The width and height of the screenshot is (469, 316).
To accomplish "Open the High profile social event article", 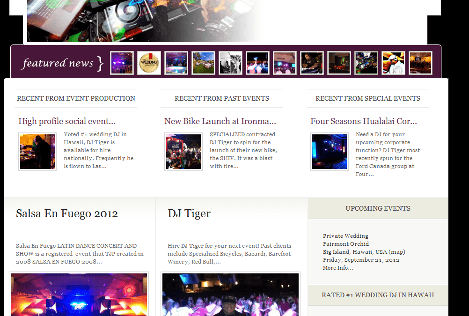I will (x=67, y=121).
